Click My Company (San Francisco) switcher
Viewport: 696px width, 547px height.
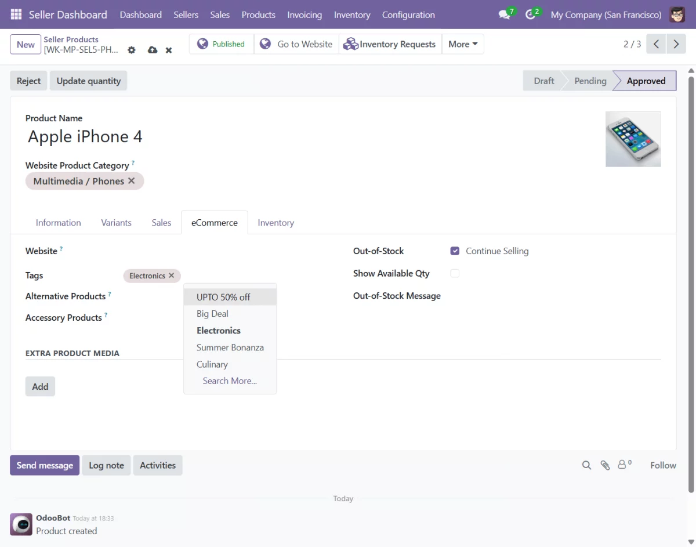pyautogui.click(x=606, y=15)
